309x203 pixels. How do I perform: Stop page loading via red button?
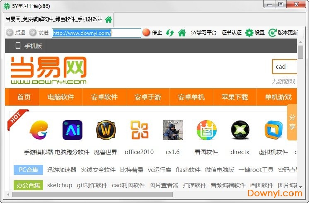click(146, 32)
